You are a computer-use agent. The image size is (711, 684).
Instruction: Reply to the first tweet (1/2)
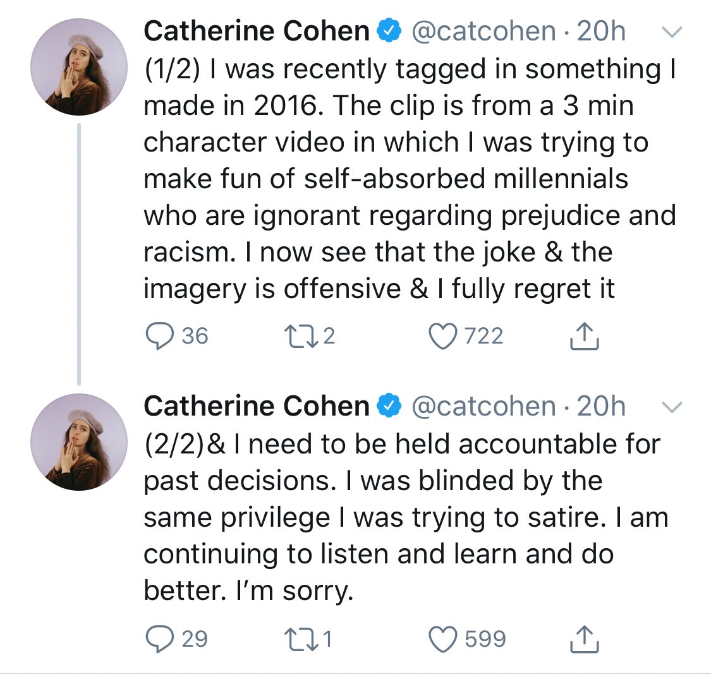[x=156, y=335]
